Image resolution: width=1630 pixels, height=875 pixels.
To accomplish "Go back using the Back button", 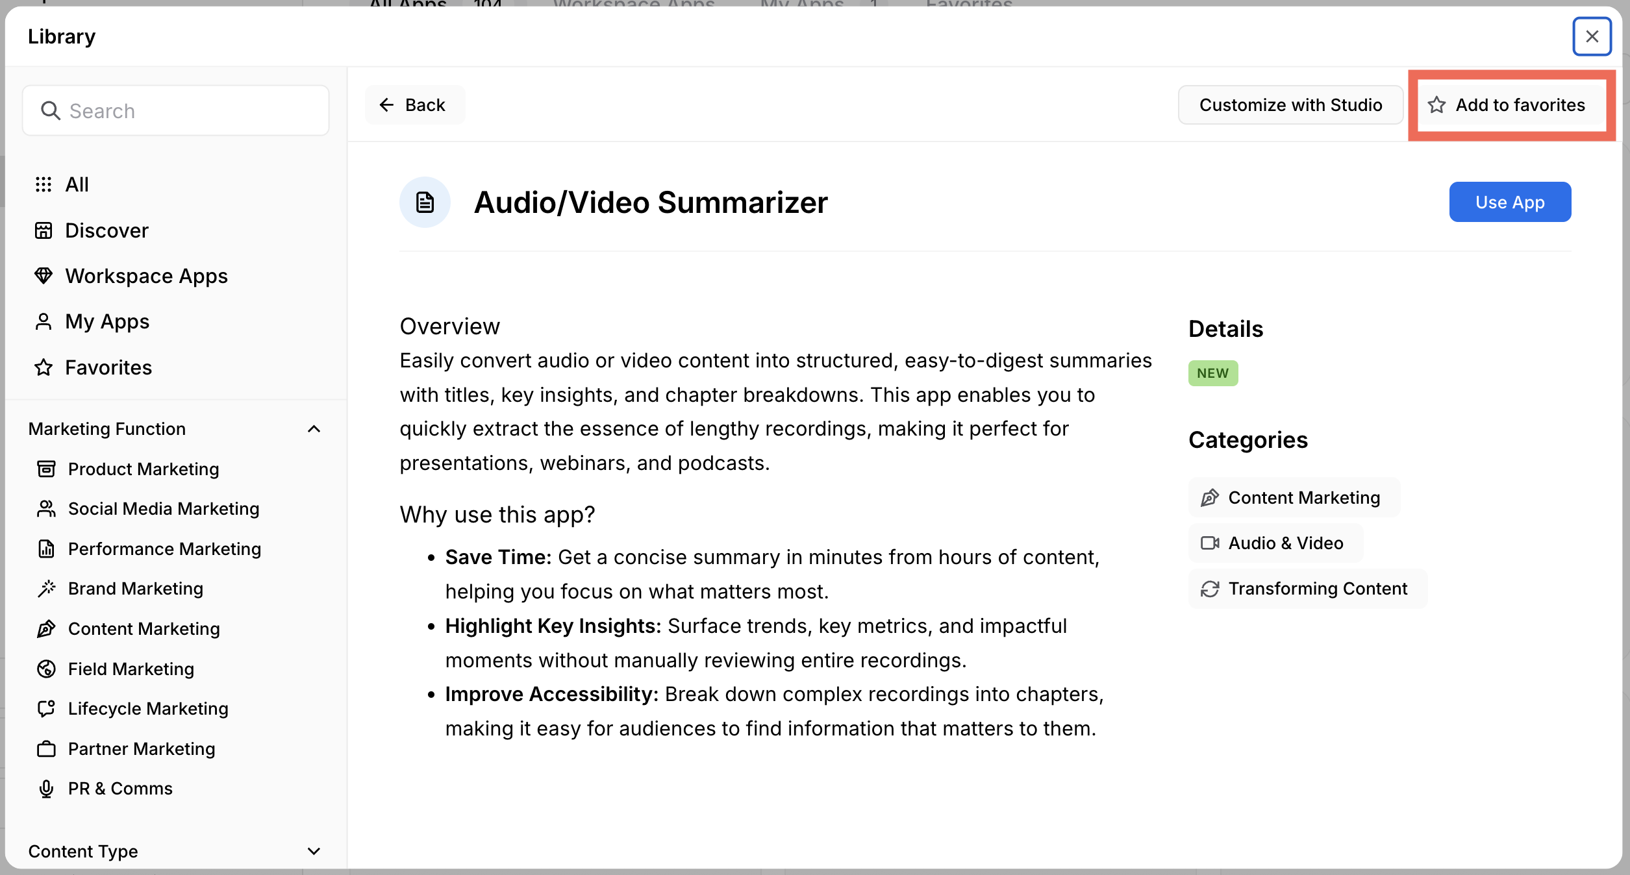I will (414, 105).
